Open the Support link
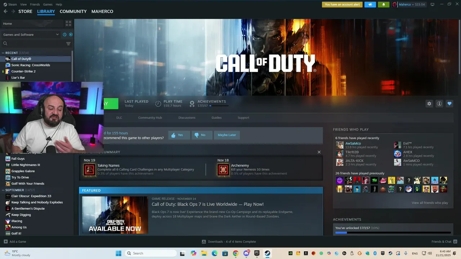This screenshot has width=461, height=259. pyautogui.click(x=243, y=118)
